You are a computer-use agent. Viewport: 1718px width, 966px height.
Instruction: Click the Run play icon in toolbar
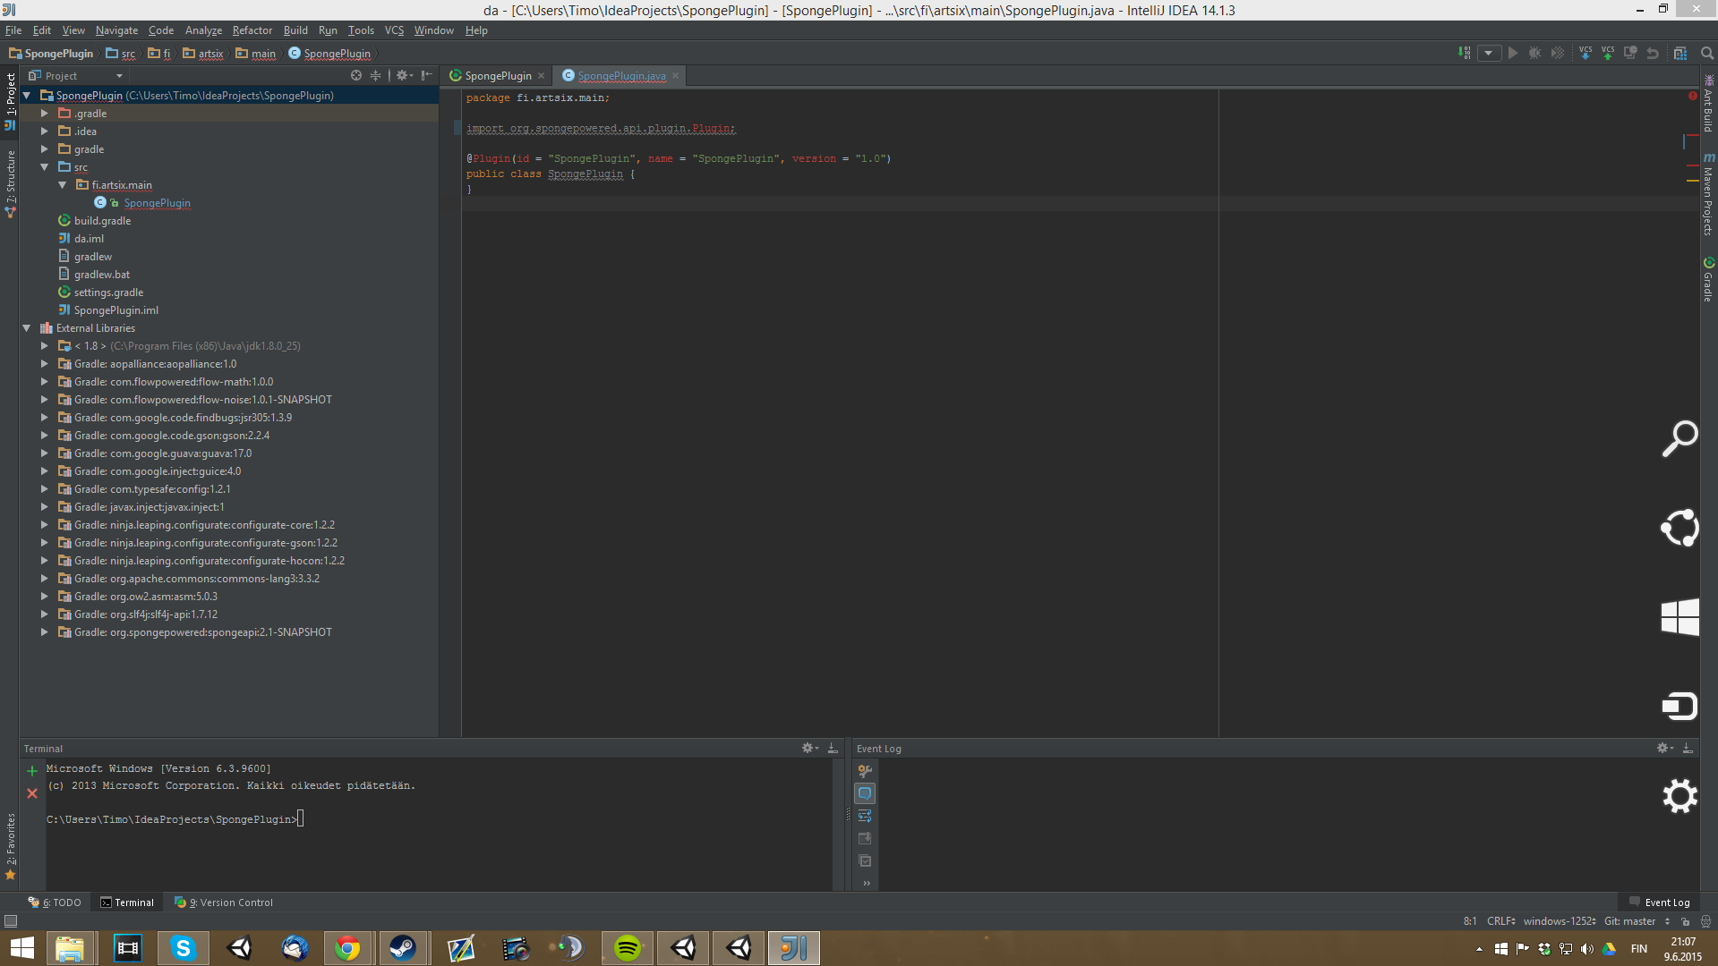click(x=1513, y=53)
